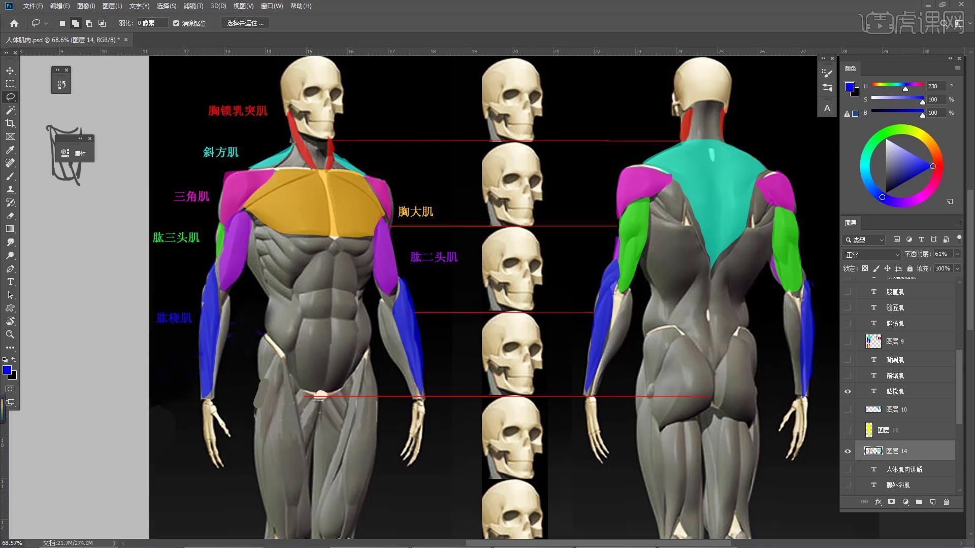Click the delete layer trash icon
This screenshot has width=975, height=548.
coord(946,502)
